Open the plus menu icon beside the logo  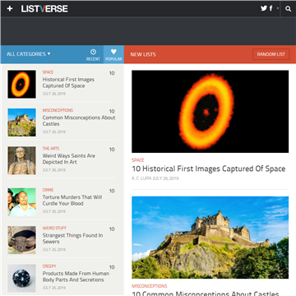click(10, 9)
